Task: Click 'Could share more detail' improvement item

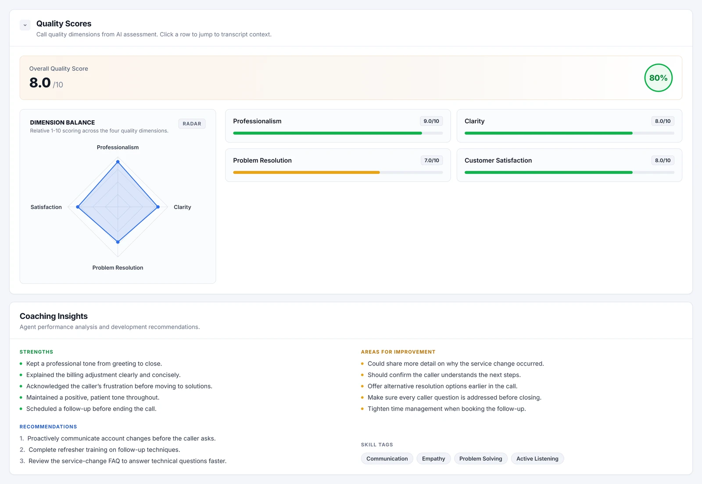Action: [x=456, y=364]
